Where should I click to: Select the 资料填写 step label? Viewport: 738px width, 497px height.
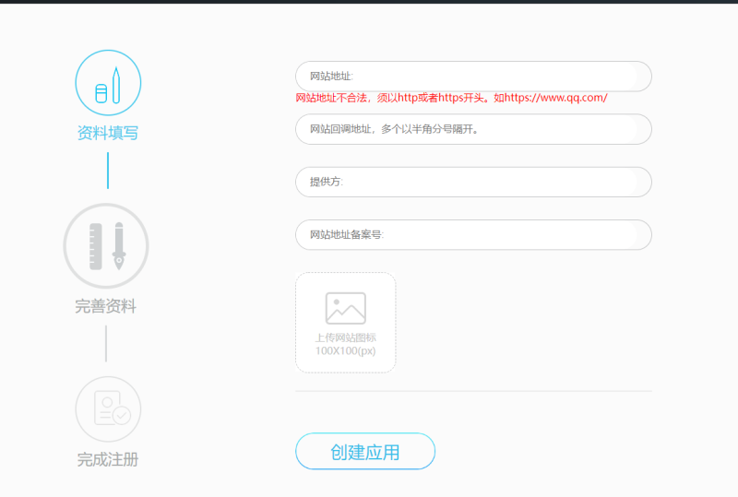108,133
